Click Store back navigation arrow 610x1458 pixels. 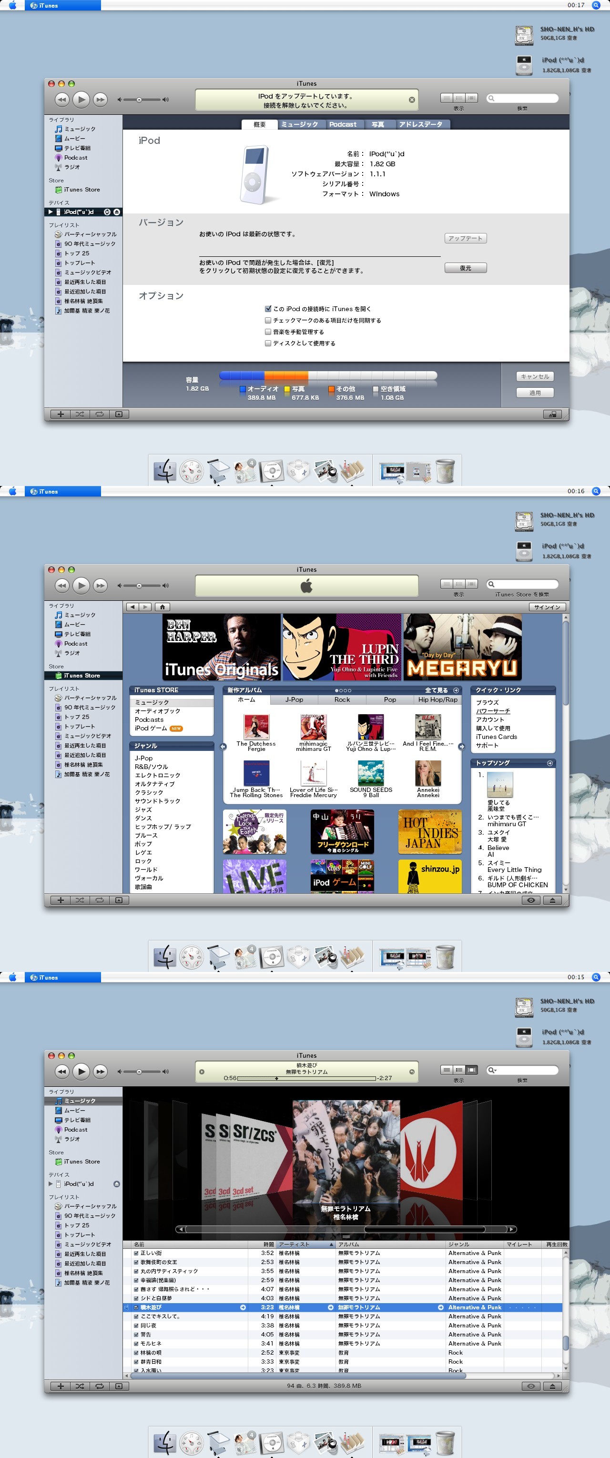click(132, 607)
